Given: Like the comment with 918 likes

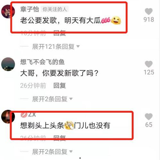Looking at the screenshot, I should (148, 12).
